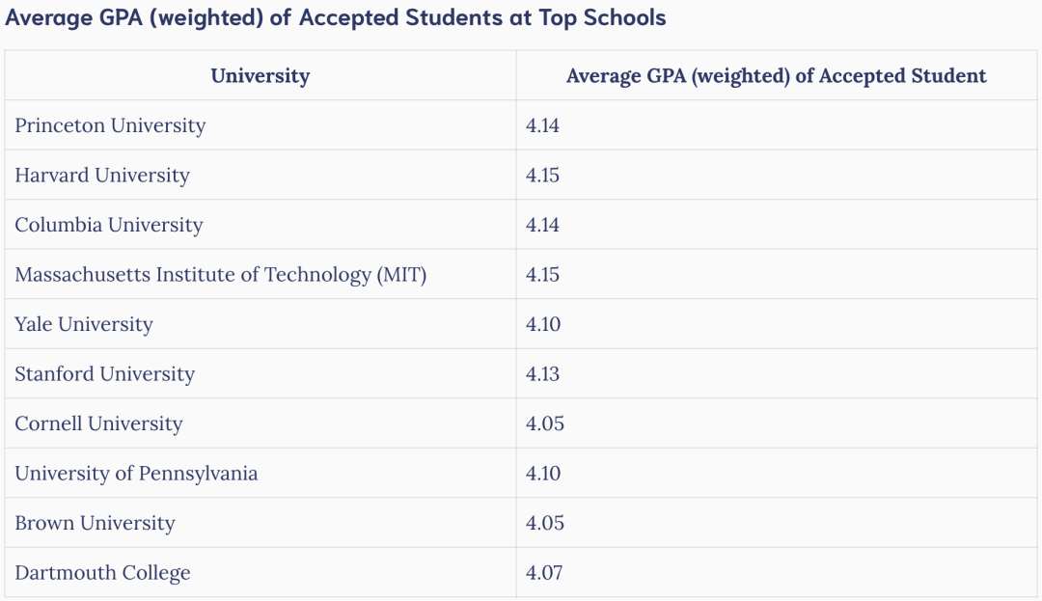Image resolution: width=1042 pixels, height=601 pixels.
Task: Select the Columbia University cell
Action: (x=109, y=225)
